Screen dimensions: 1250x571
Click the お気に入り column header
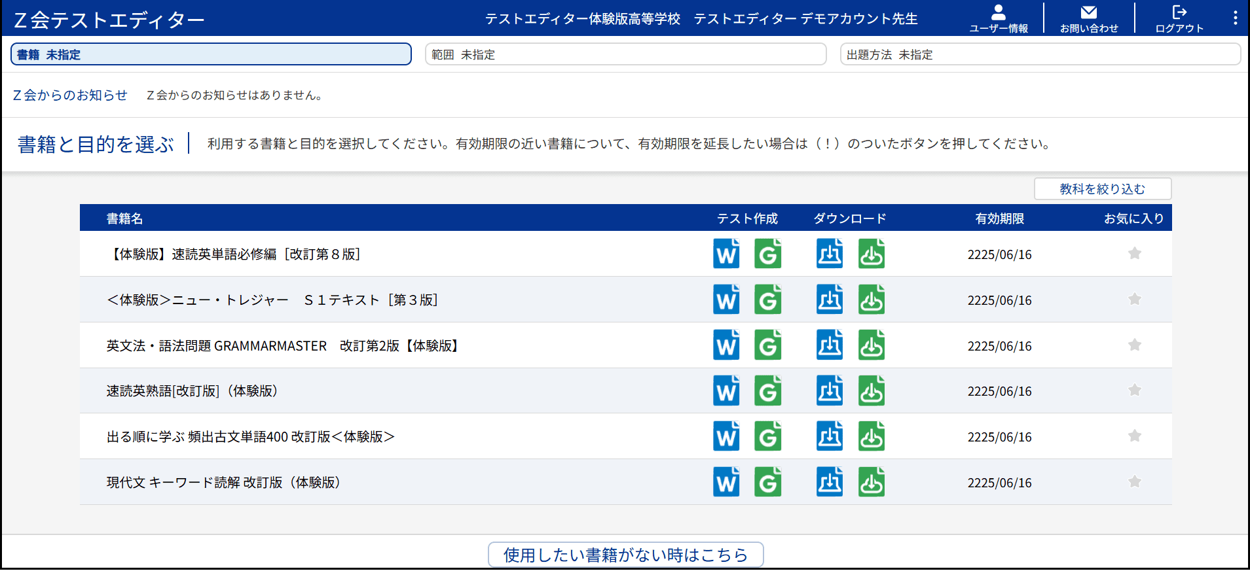[x=1134, y=218]
